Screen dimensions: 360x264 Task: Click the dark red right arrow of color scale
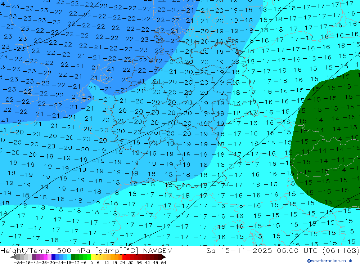[x=164, y=257]
